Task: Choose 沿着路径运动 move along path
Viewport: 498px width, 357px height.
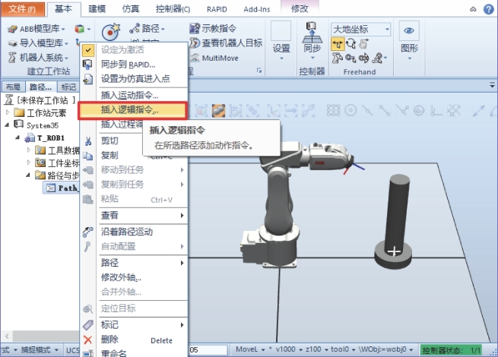Action: pyautogui.click(x=133, y=232)
